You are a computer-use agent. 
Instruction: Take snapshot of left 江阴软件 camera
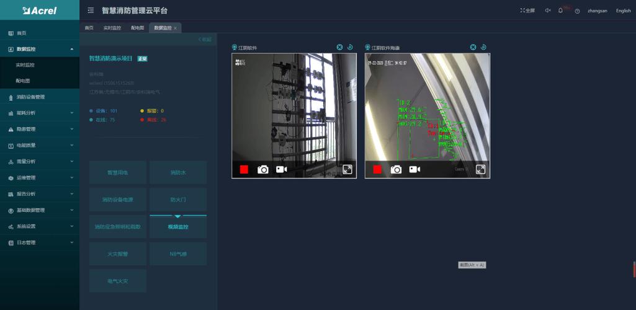263,169
